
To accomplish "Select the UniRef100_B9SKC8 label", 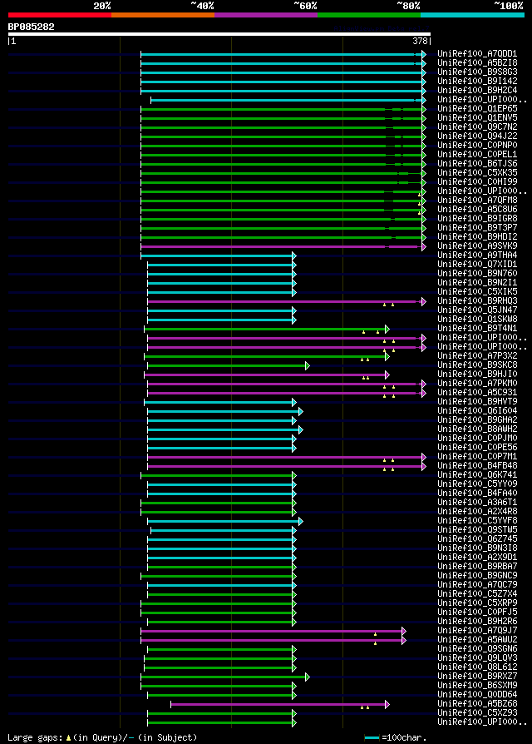I will pos(477,366).
